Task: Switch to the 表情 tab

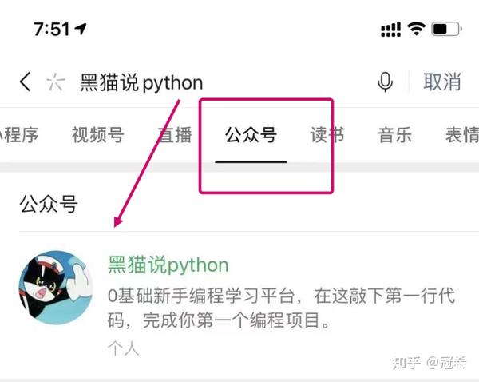Action: (462, 135)
